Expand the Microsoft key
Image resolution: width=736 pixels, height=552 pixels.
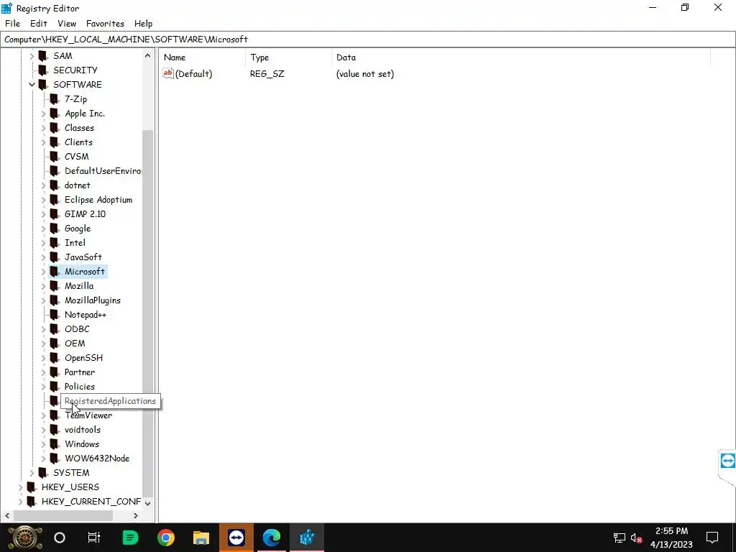44,272
